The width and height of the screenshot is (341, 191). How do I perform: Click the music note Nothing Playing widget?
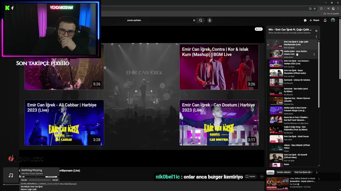point(11,175)
